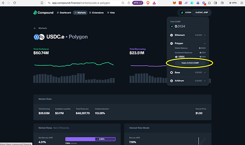Open the Extensions nav item
Image resolution: width=245 pixels, height=145 pixels.
pyautogui.click(x=96, y=12)
